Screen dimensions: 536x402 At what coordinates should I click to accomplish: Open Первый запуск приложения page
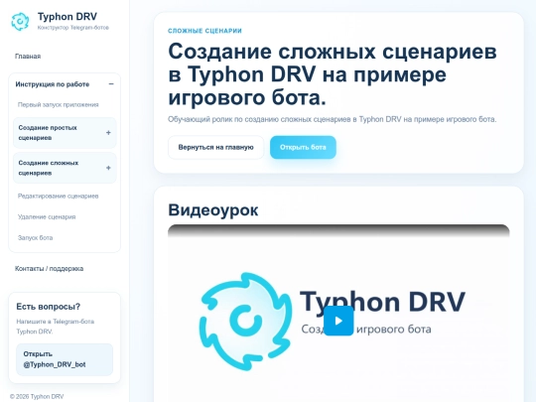[59, 104]
